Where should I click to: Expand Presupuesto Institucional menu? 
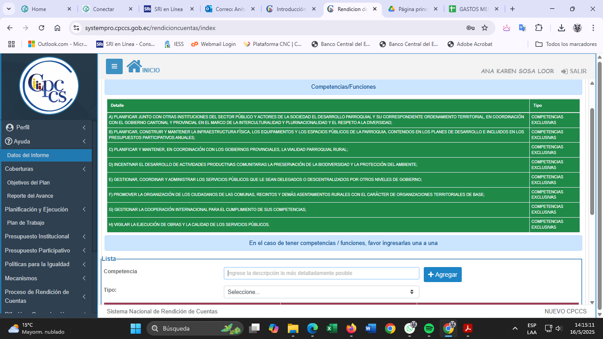click(45, 236)
